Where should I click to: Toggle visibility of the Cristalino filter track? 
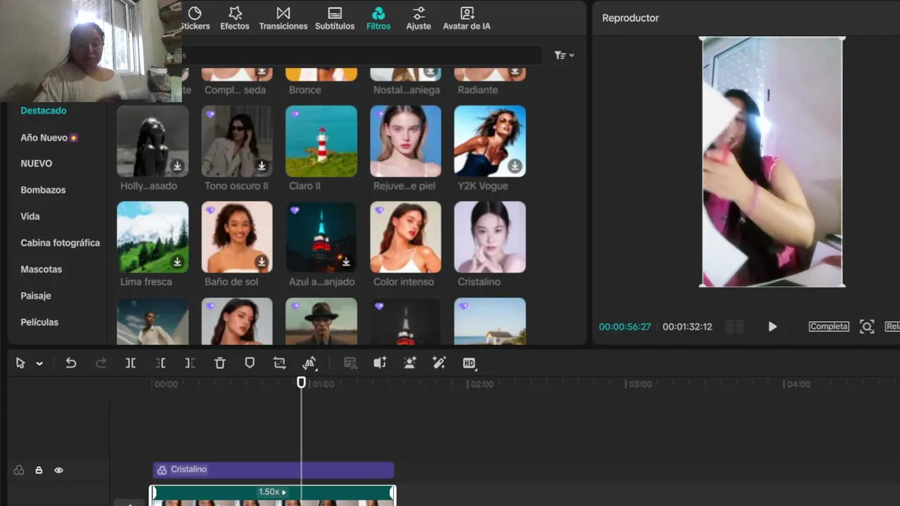pyautogui.click(x=59, y=470)
